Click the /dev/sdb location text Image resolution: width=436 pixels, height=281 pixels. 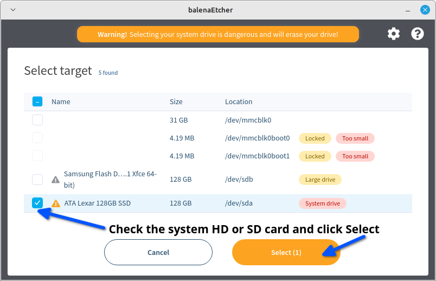(x=239, y=180)
